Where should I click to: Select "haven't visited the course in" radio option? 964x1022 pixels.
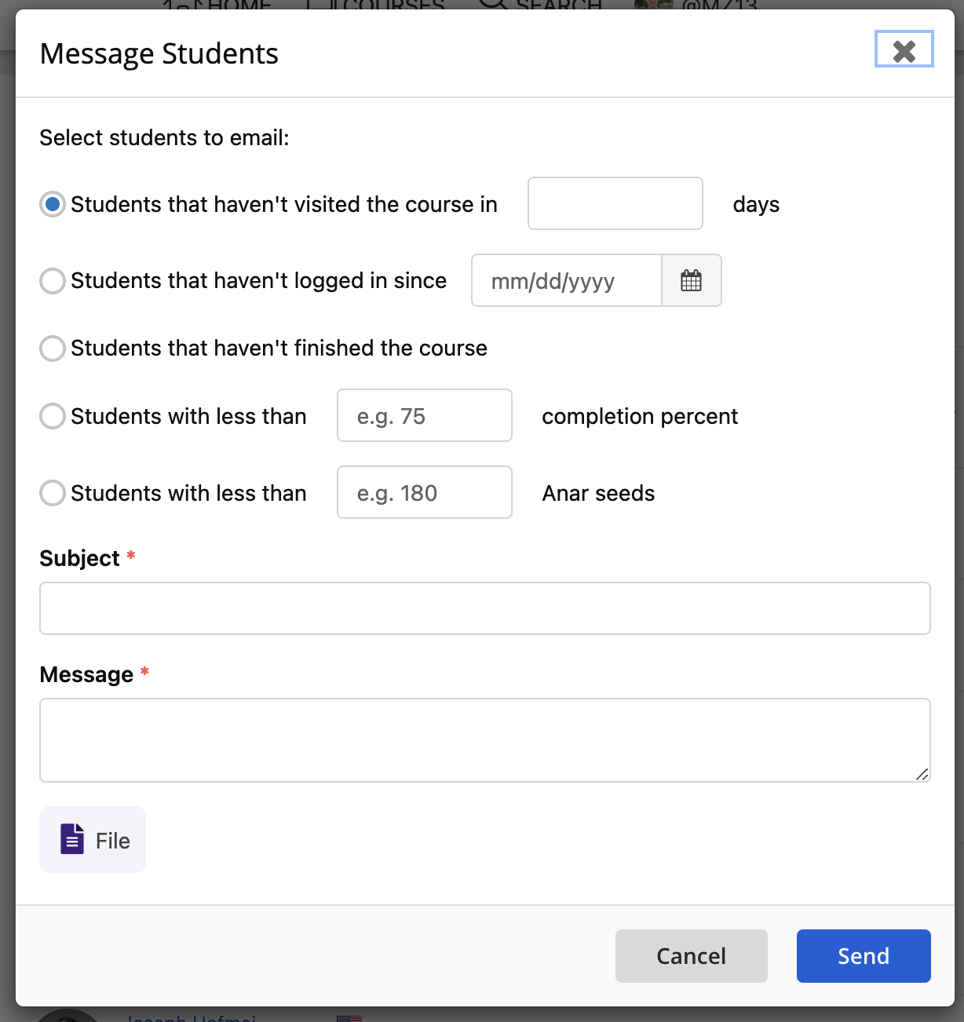pyautogui.click(x=53, y=204)
